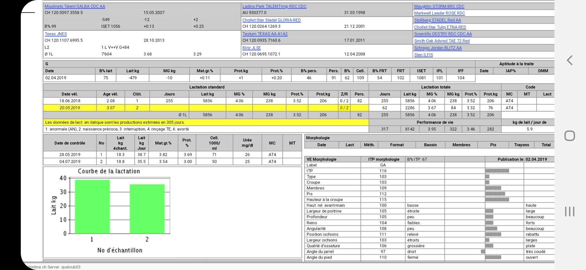Open Moulinets Talent GALBA CDC AA link
This screenshot has width=586, height=270.
(75, 6)
